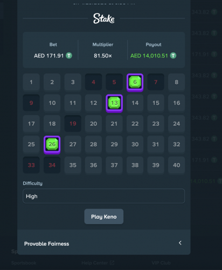This screenshot has height=270, width=222.
Task: Toggle red keno tile number 9
Action: tap(31, 103)
